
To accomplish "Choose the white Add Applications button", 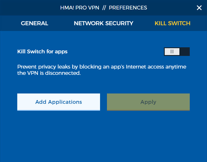I will pyautogui.click(x=59, y=102).
